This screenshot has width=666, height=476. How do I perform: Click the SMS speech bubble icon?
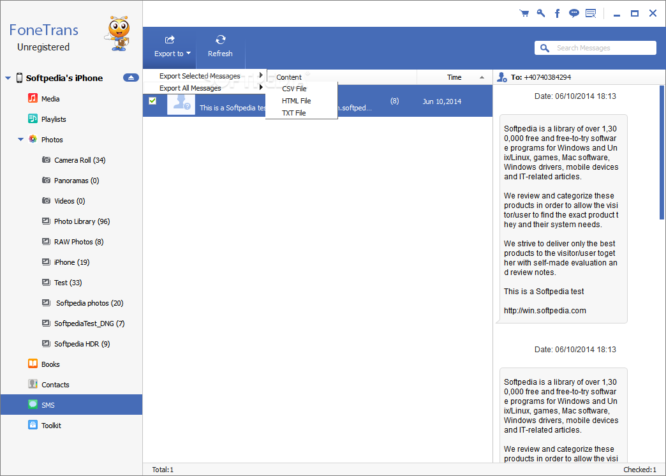pos(33,405)
